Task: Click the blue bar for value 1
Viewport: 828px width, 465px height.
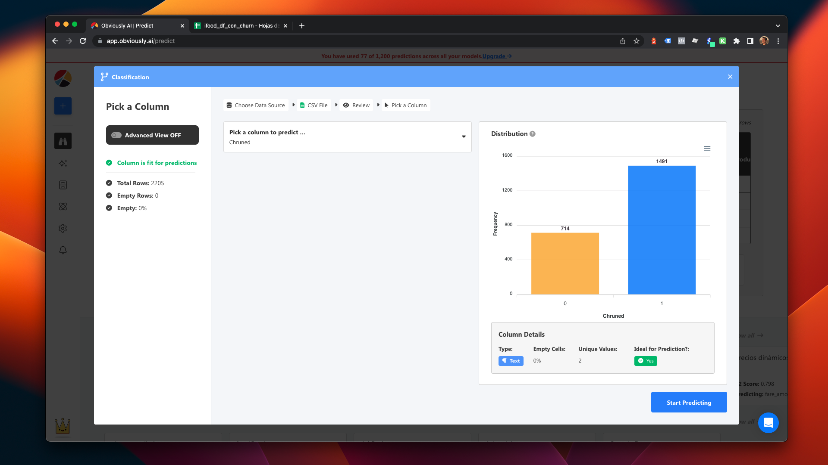Action: [x=662, y=230]
